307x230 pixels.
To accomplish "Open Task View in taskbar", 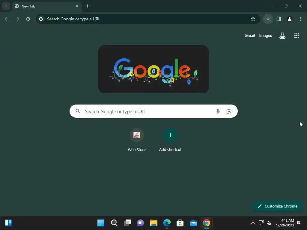I will [x=127, y=223].
